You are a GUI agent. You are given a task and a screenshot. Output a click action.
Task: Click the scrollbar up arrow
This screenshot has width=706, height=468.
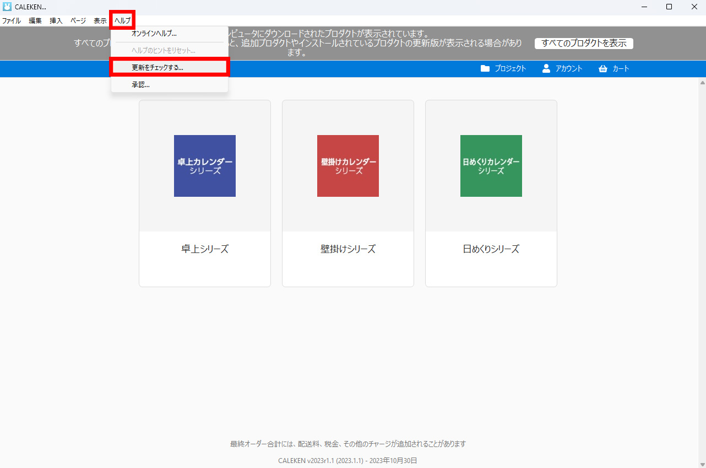point(702,83)
